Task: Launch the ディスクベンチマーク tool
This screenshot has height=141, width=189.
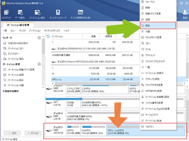Action: tap(58, 14)
